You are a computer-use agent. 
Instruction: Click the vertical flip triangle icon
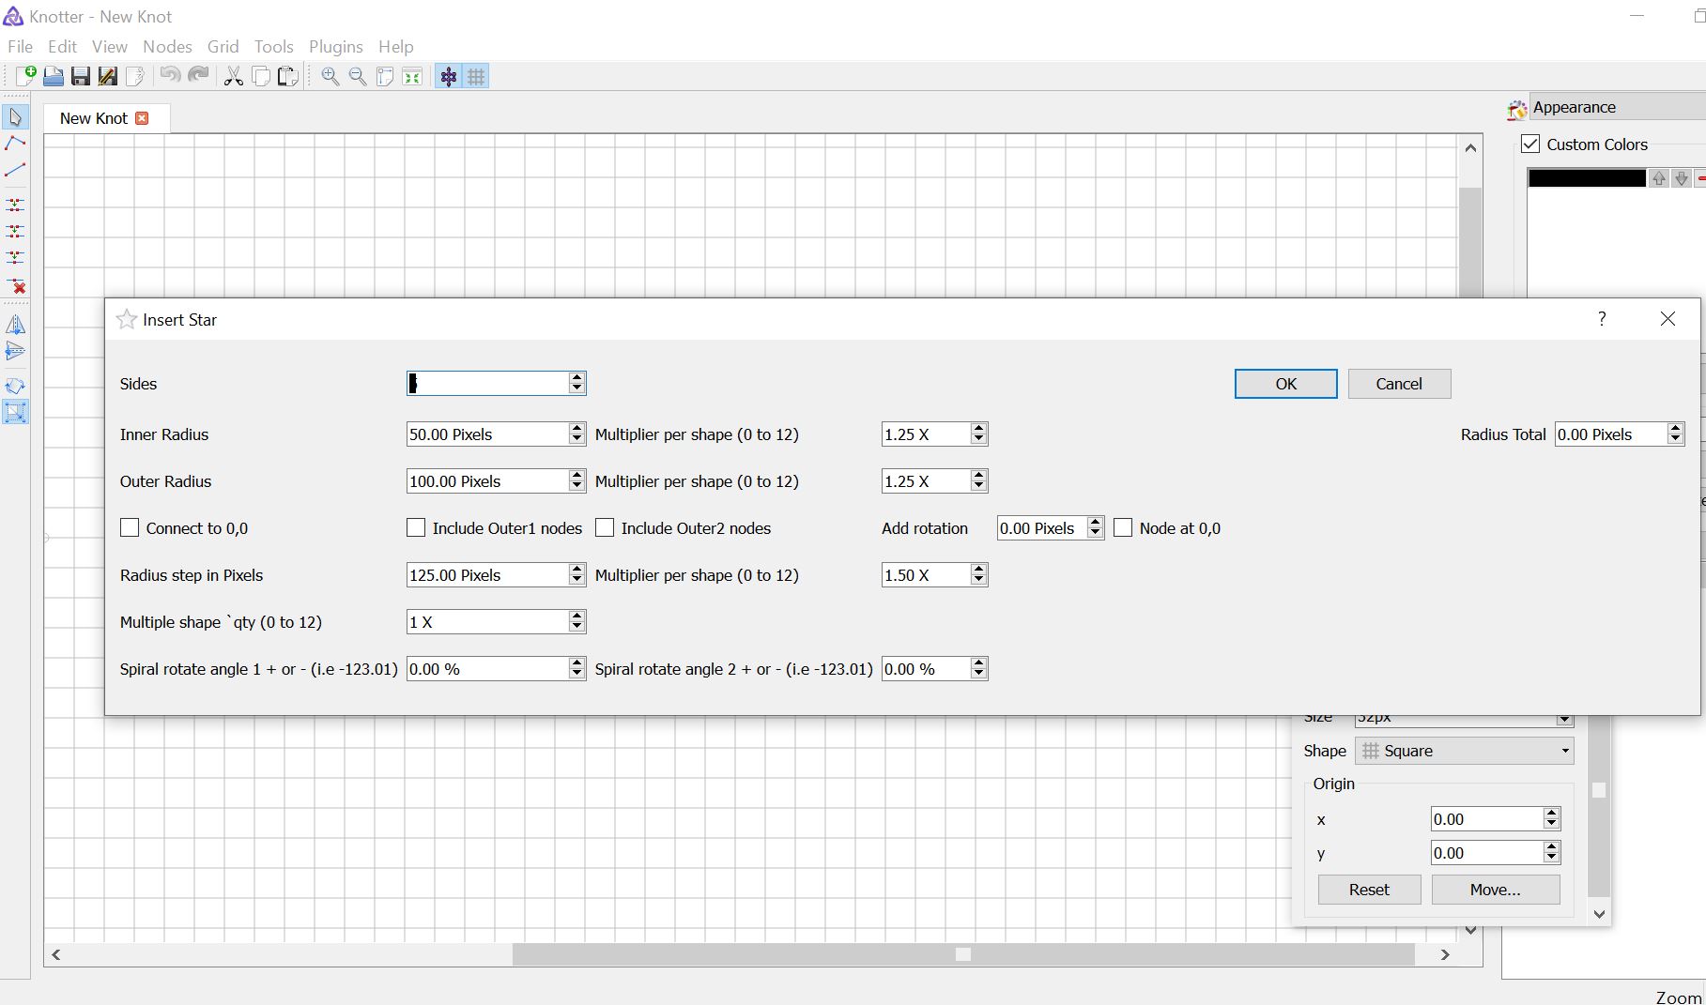(x=15, y=352)
